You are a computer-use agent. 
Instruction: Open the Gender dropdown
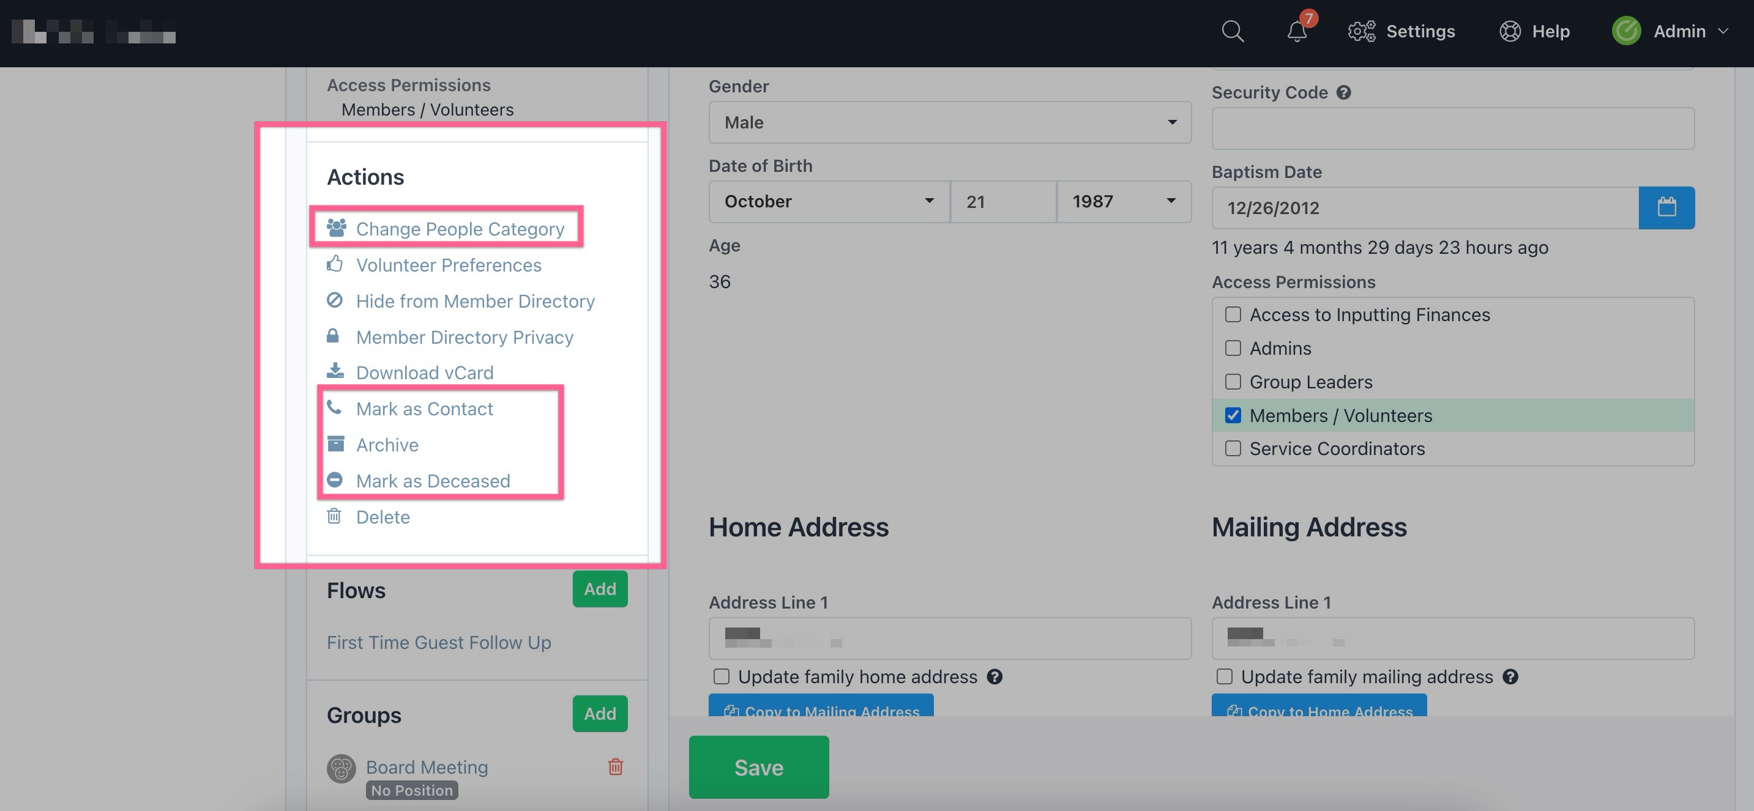(x=949, y=122)
